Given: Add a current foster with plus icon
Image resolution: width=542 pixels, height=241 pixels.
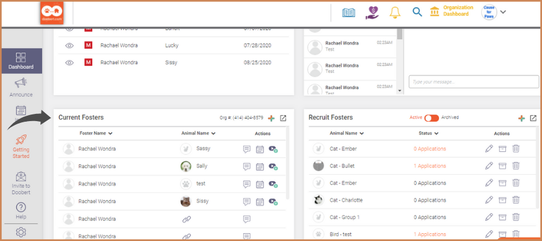Looking at the screenshot, I should (x=272, y=118).
